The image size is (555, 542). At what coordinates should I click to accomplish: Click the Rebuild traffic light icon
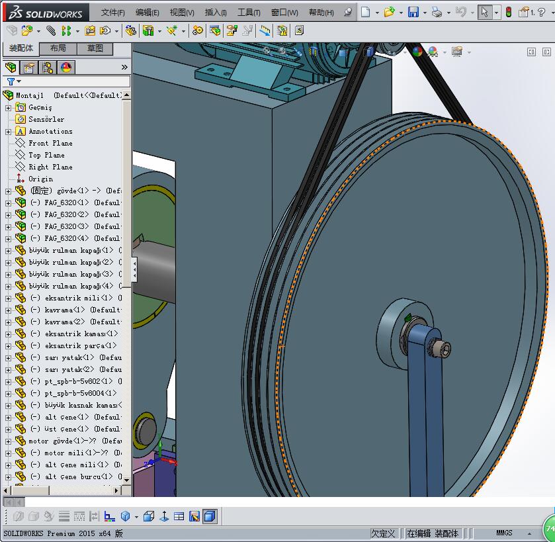click(508, 12)
